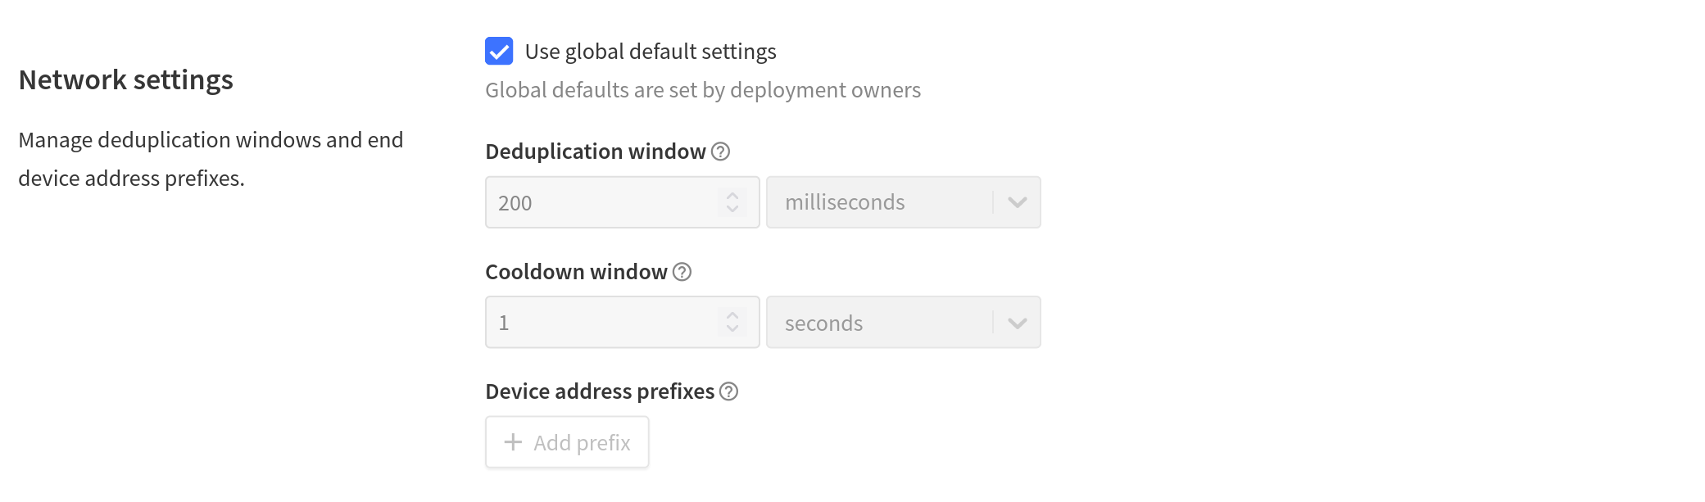The height and width of the screenshot is (502, 1705).
Task: Expand the Cooldown window unit selector
Action: pyautogui.click(x=904, y=322)
